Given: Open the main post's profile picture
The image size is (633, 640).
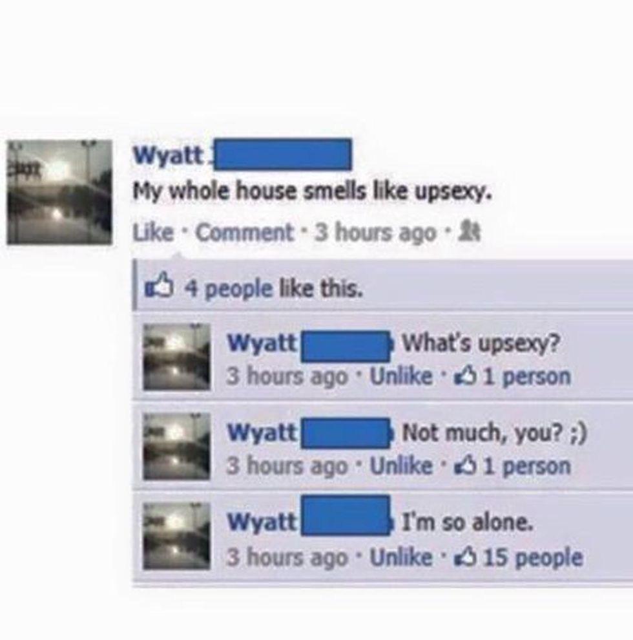Looking at the screenshot, I should [x=59, y=192].
